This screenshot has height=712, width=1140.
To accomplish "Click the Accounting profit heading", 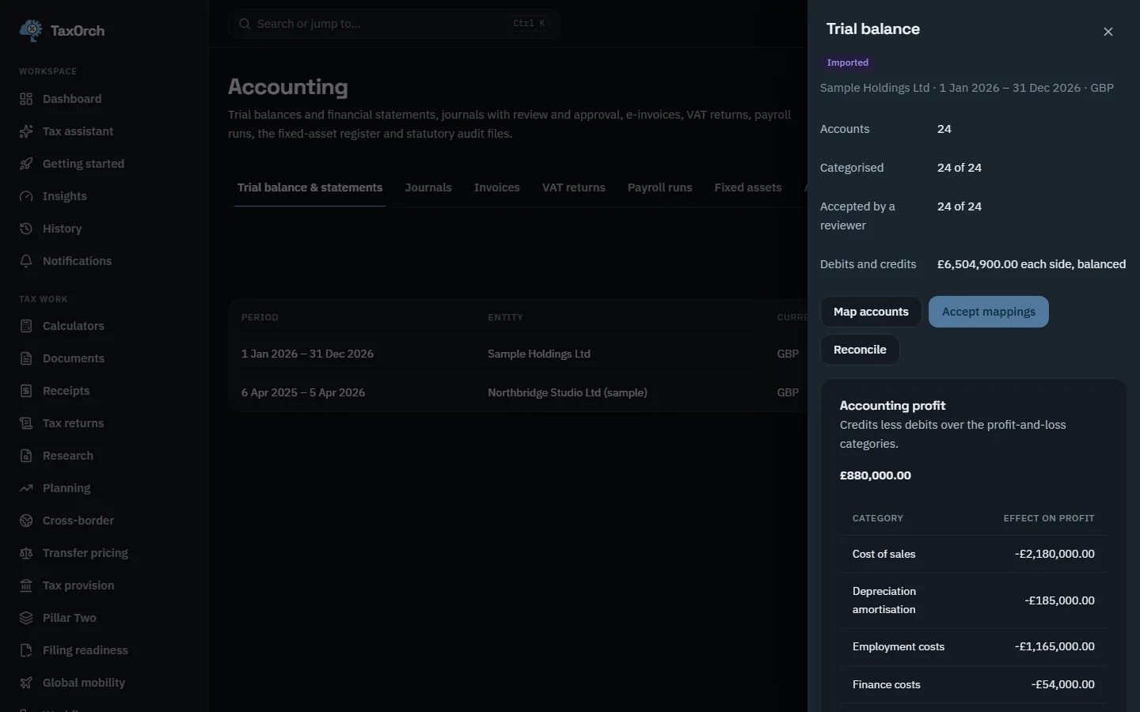I will point(893,406).
